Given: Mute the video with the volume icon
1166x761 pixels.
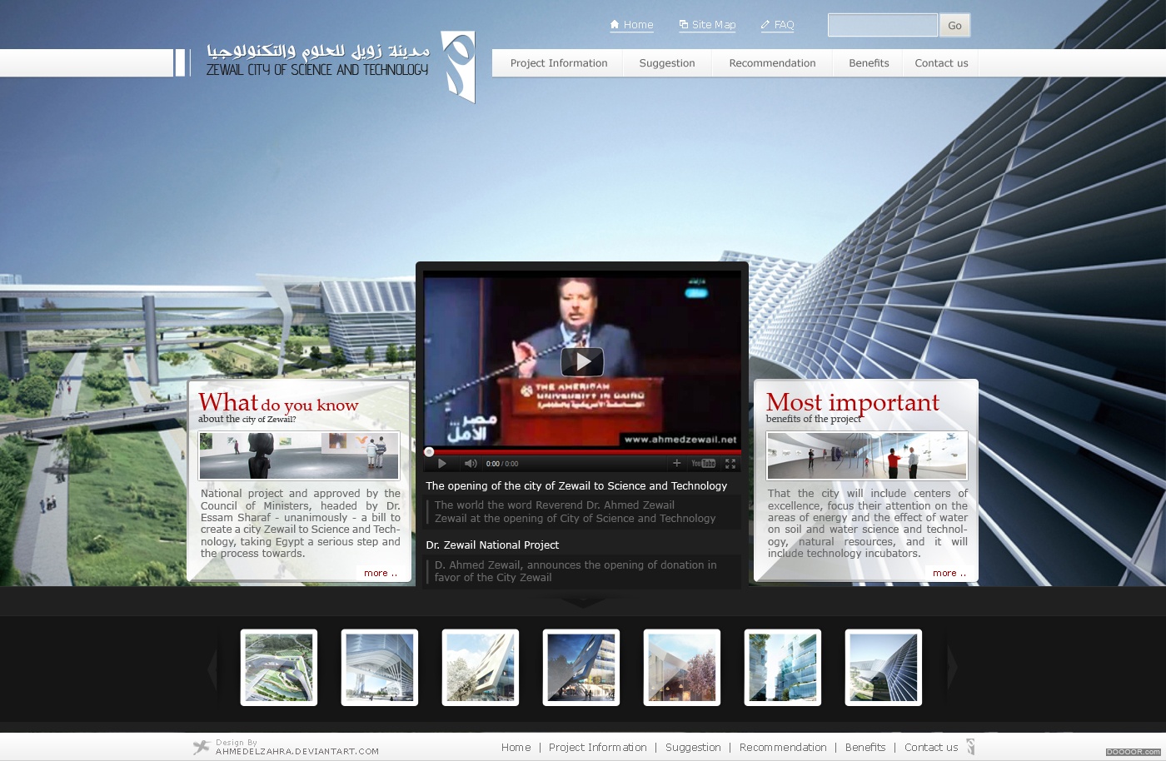Looking at the screenshot, I should (x=471, y=464).
